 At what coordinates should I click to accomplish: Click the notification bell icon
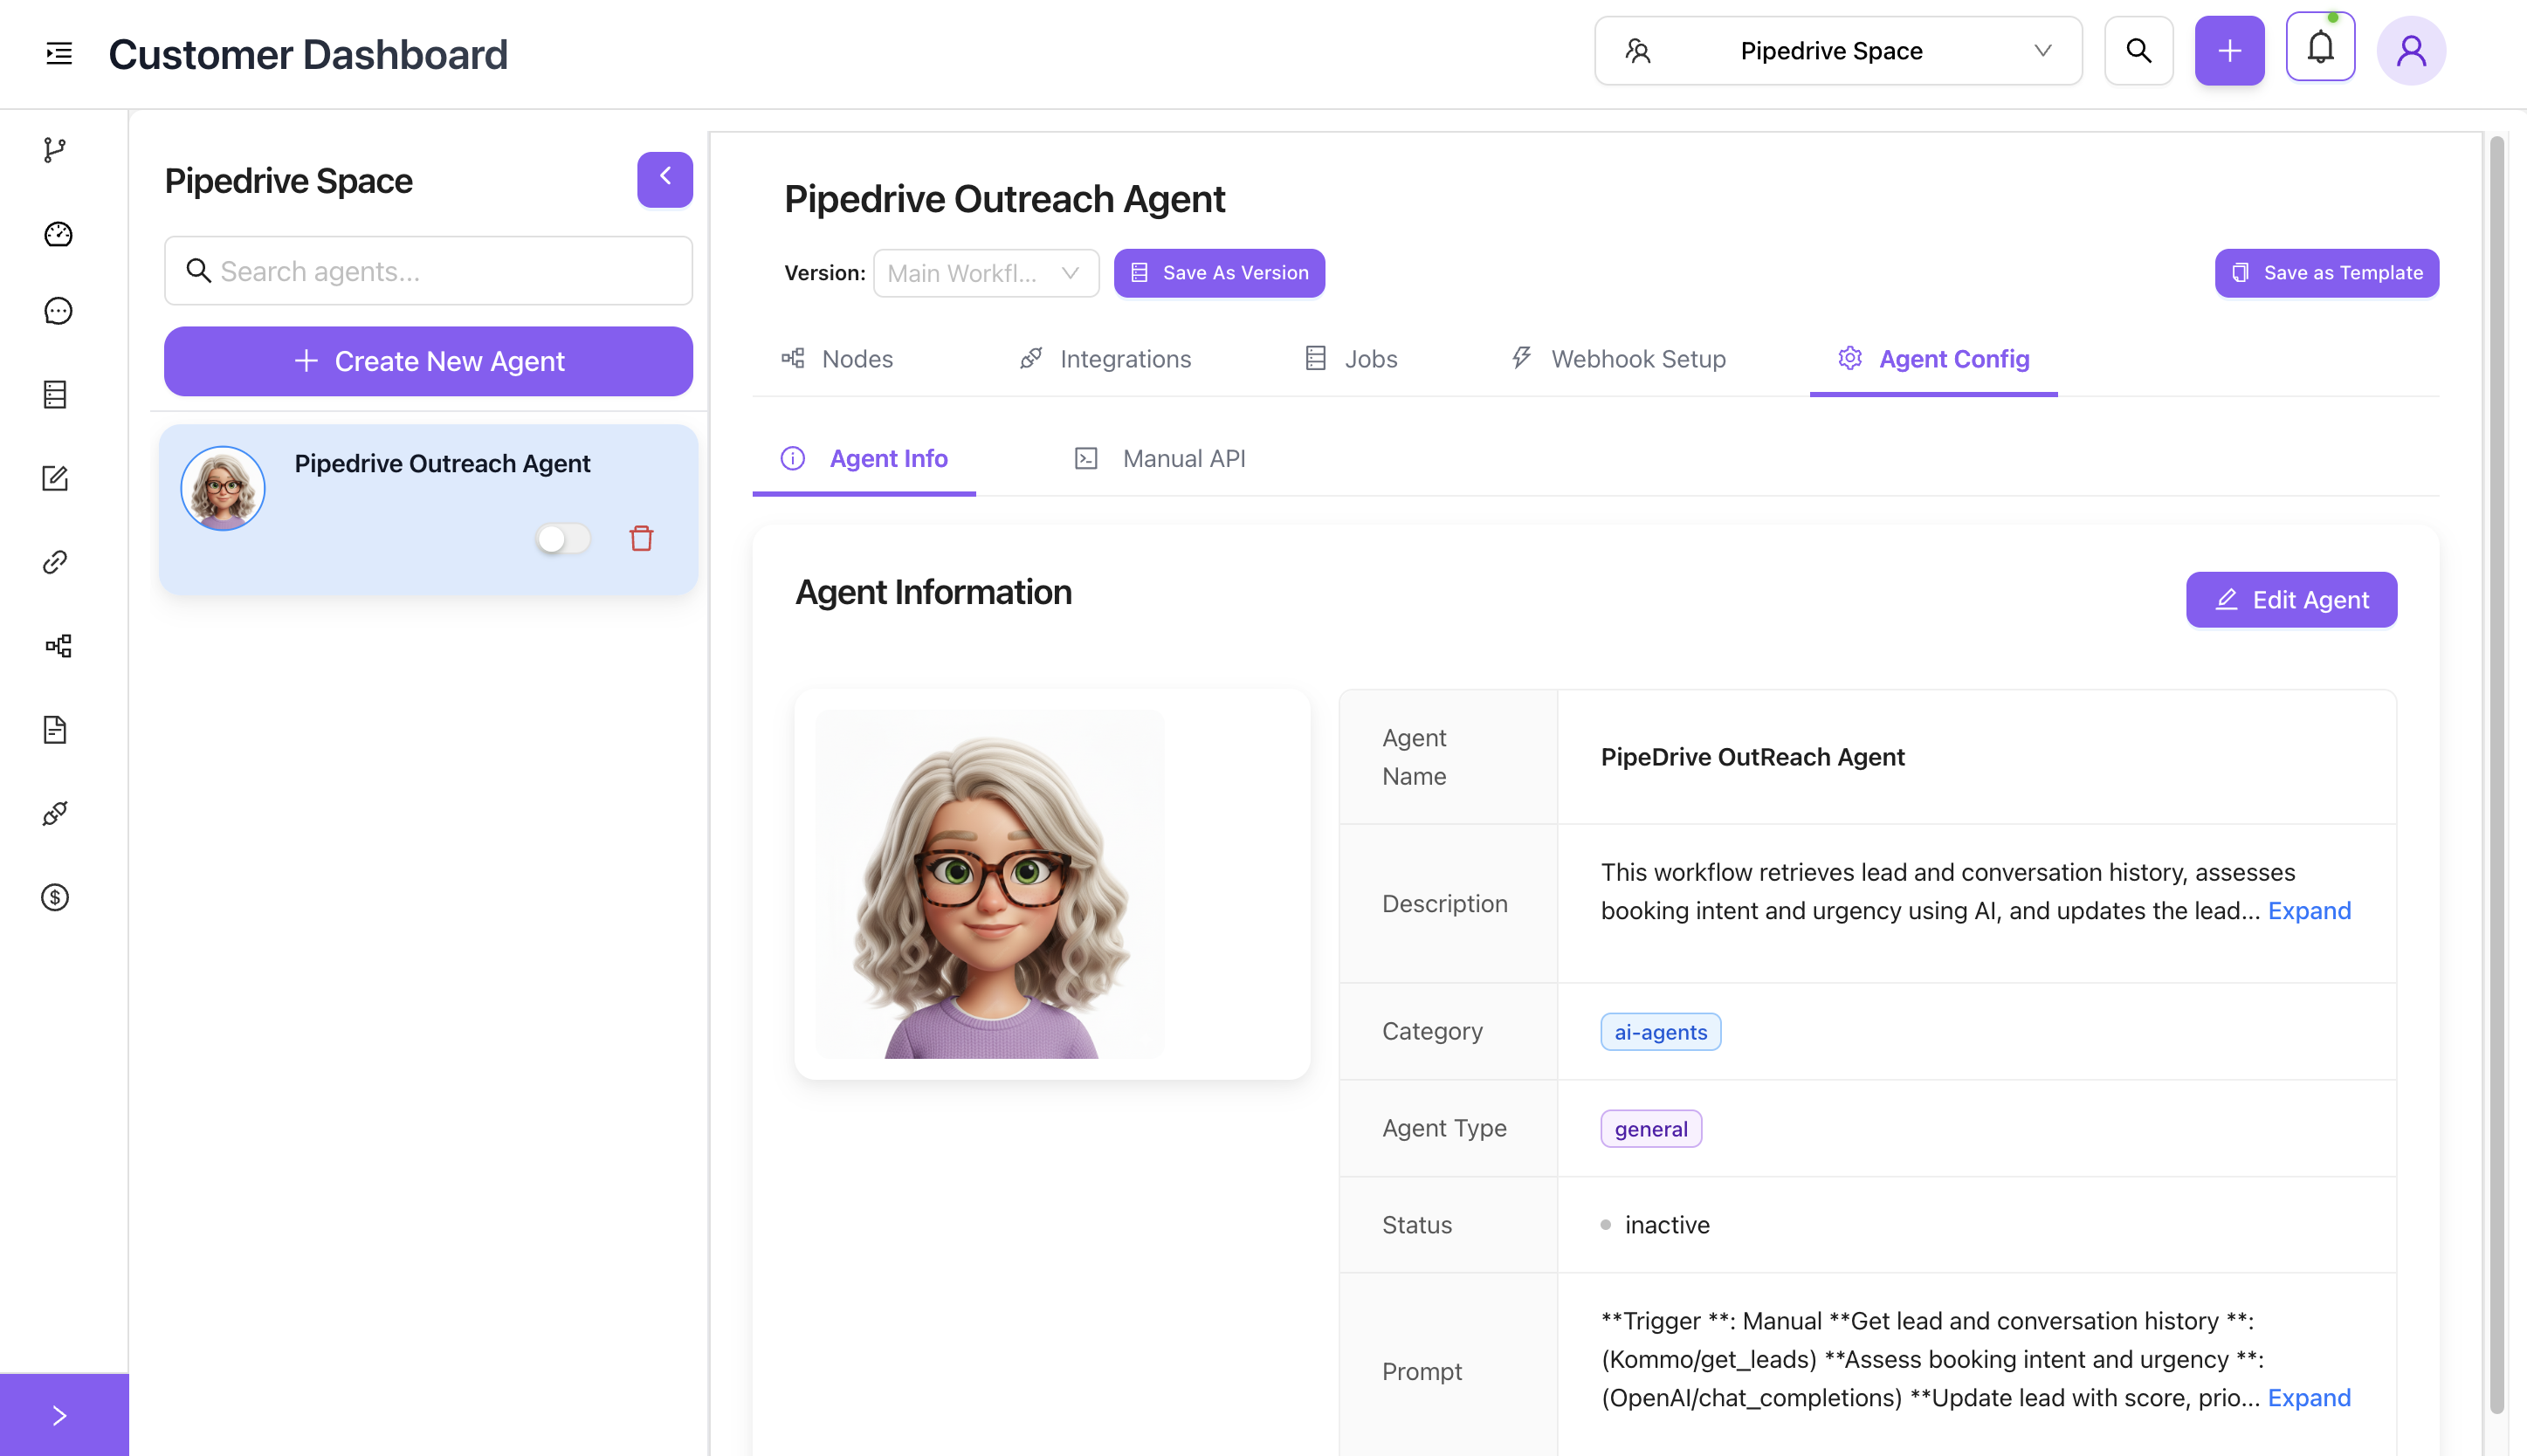2319,50
